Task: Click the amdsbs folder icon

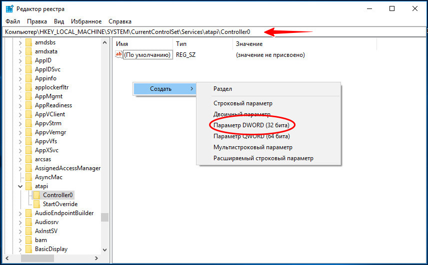Action: (28, 42)
